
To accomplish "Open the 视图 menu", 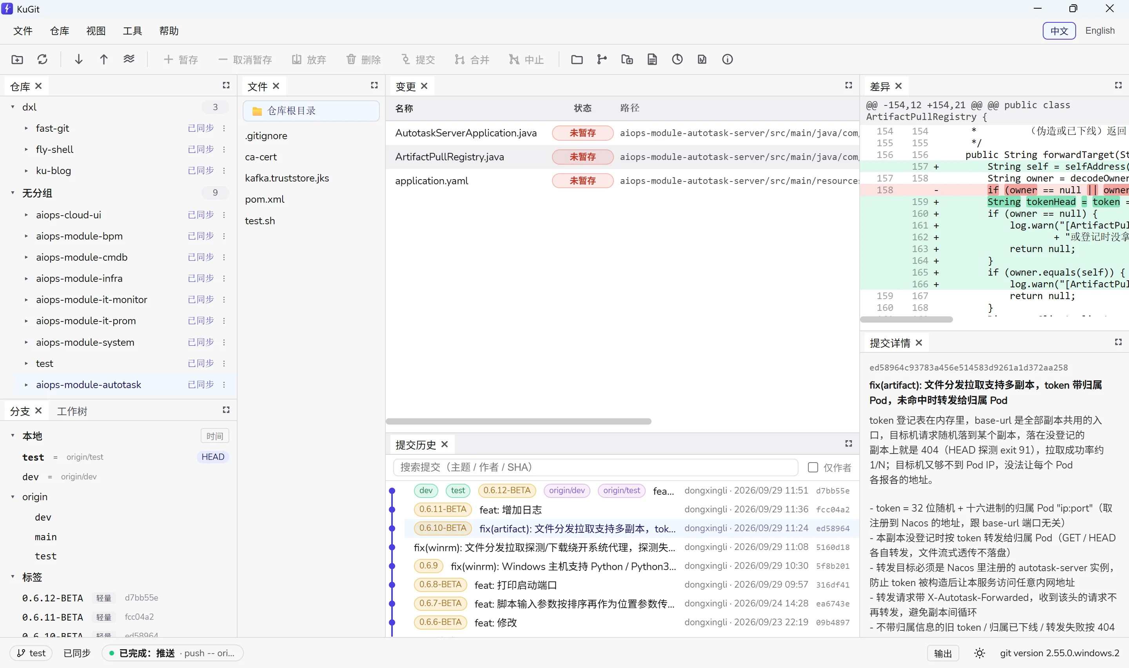I will [x=96, y=31].
